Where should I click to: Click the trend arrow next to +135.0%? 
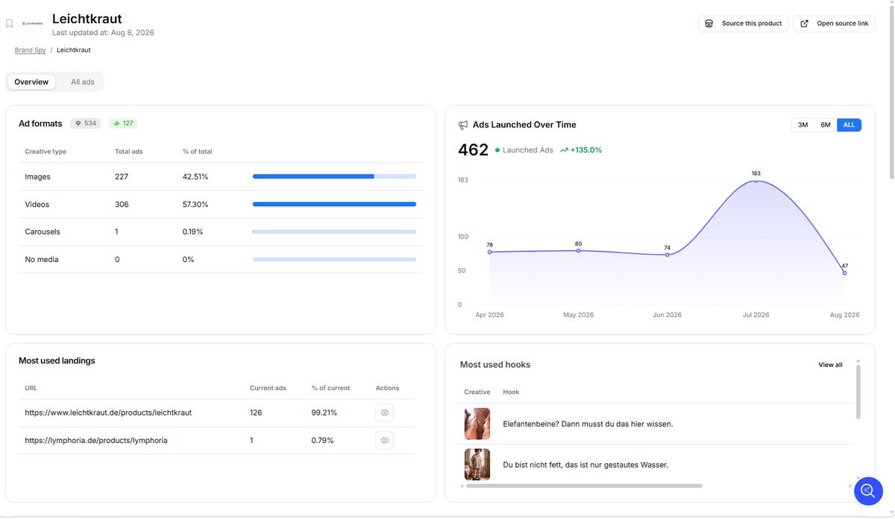564,150
